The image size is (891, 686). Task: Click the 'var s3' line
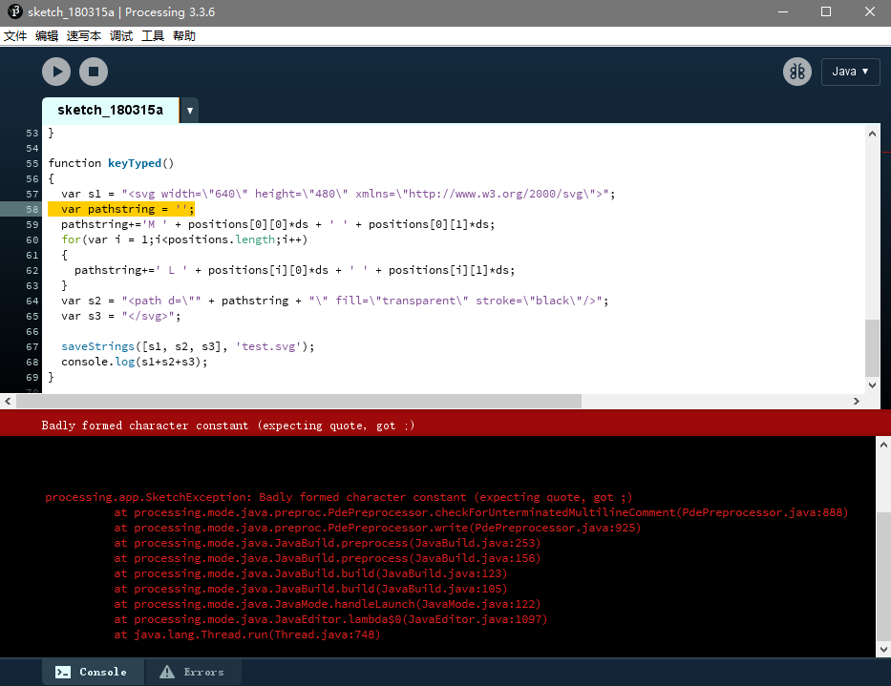pos(121,316)
